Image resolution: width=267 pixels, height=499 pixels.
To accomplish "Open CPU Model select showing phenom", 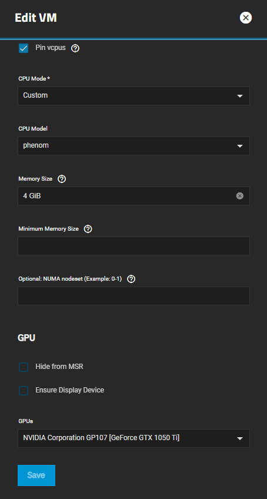I will (133, 146).
